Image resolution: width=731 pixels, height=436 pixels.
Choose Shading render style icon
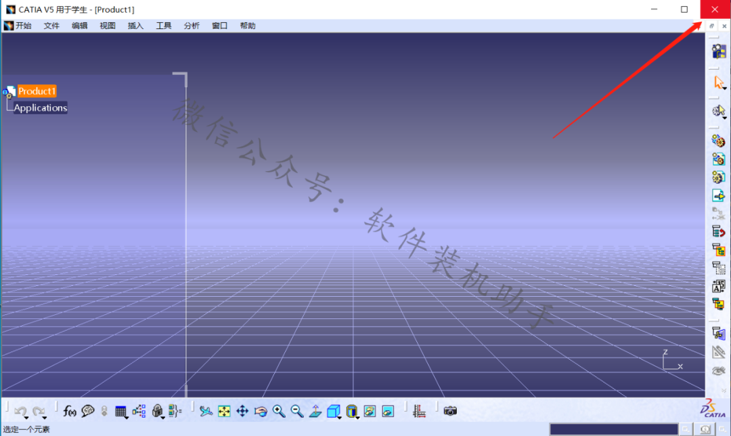(x=351, y=411)
